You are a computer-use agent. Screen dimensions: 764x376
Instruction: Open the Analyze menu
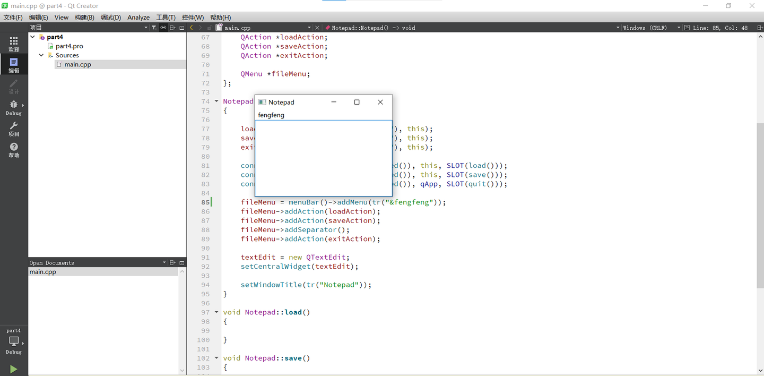(138, 18)
